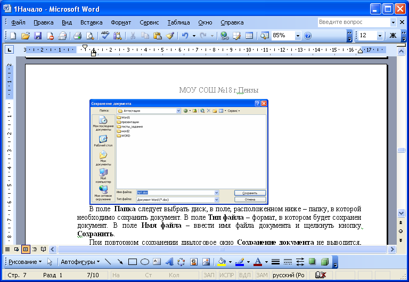The image size is (409, 282).
Task: Choose Line Style in drawing toolbar
Action: click(275, 262)
